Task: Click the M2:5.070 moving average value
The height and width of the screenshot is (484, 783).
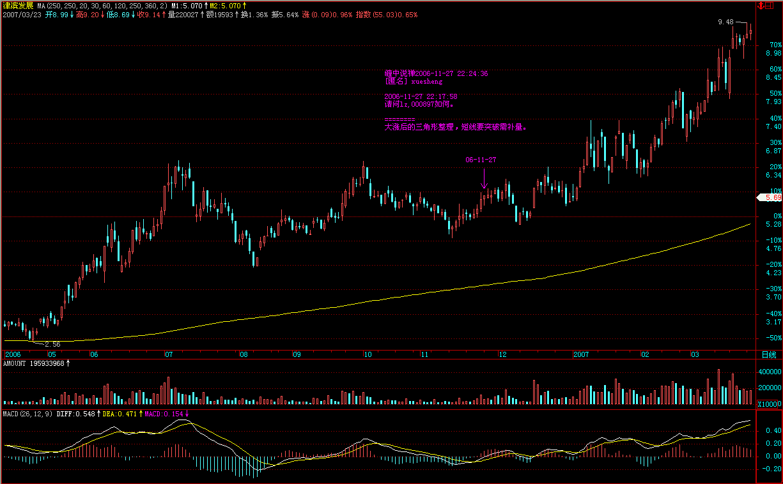Action: pyautogui.click(x=227, y=5)
